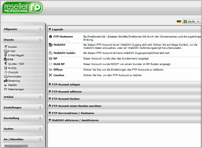202x148 pixels.
Task: Click the Domain icon in Dienste sidebar
Action: pyautogui.click(x=6, y=47)
